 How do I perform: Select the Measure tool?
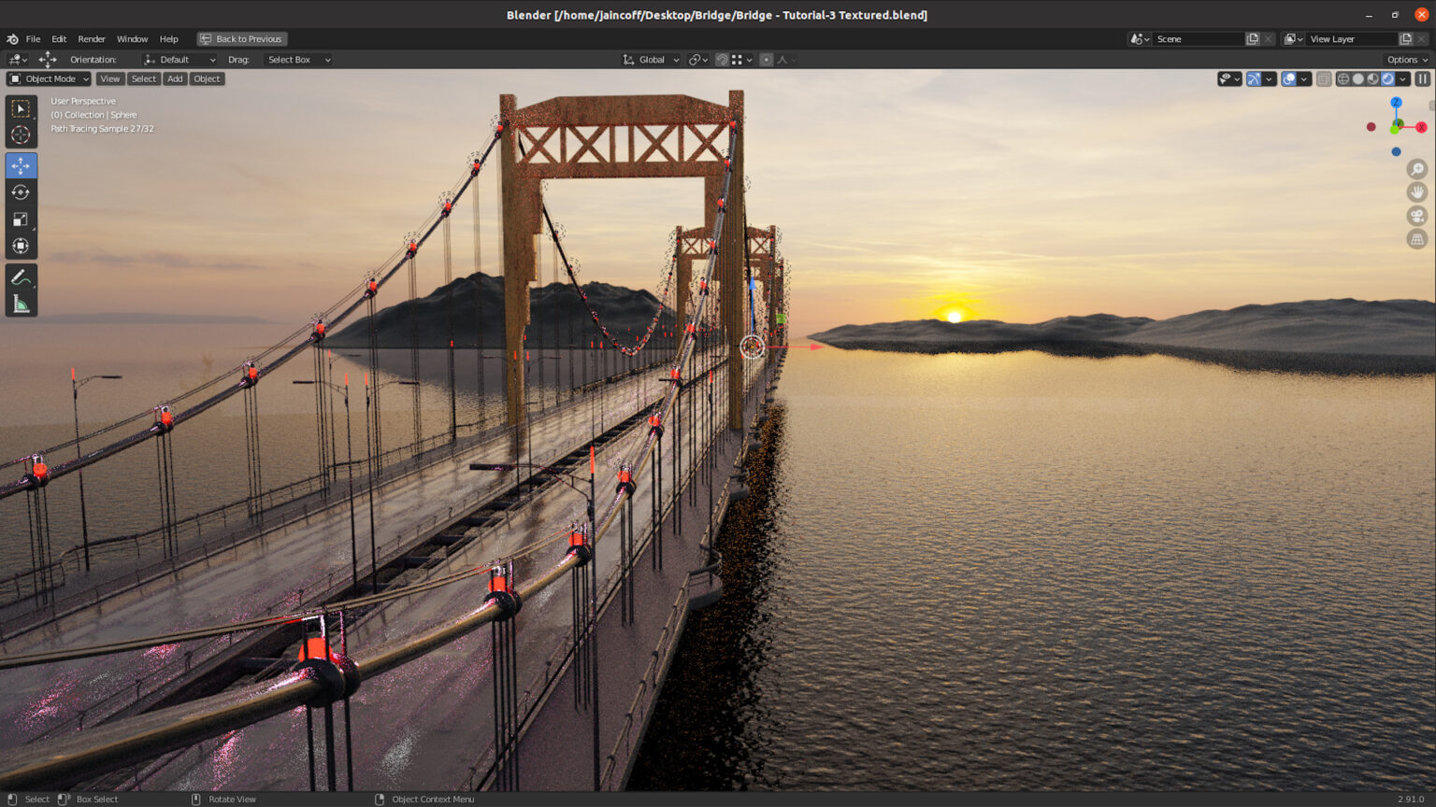21,302
